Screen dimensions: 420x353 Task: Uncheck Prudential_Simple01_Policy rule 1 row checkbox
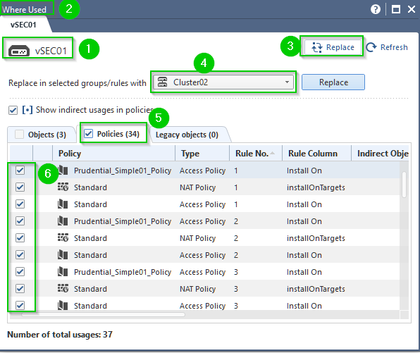coord(20,170)
